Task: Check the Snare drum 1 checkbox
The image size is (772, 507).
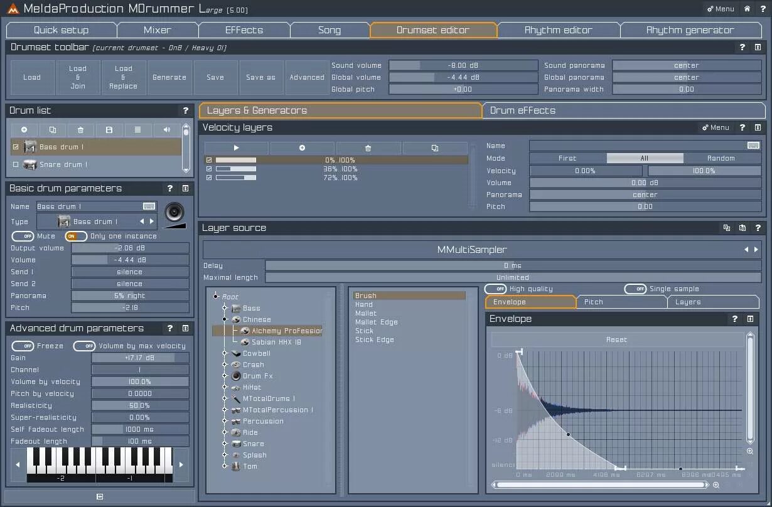Action: tap(16, 164)
